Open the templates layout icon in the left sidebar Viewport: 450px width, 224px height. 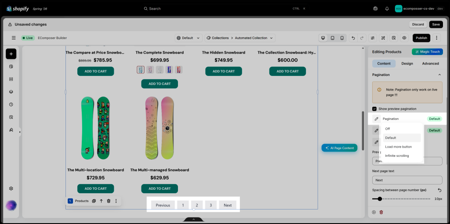click(x=11, y=66)
